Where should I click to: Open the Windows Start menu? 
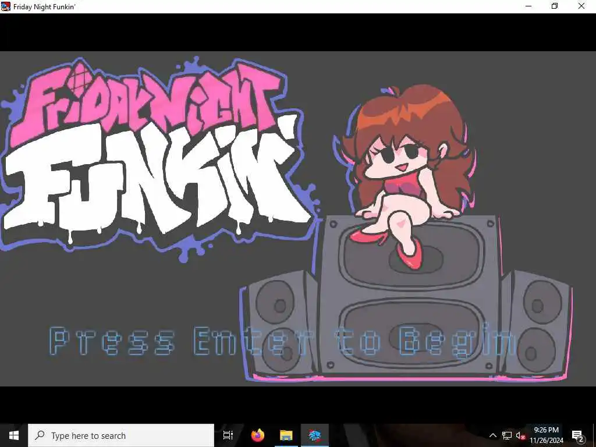(x=14, y=435)
